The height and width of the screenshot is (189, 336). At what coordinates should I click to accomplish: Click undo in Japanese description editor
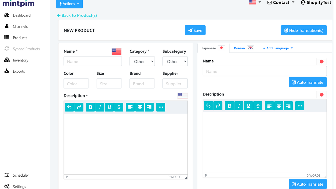coord(208,106)
